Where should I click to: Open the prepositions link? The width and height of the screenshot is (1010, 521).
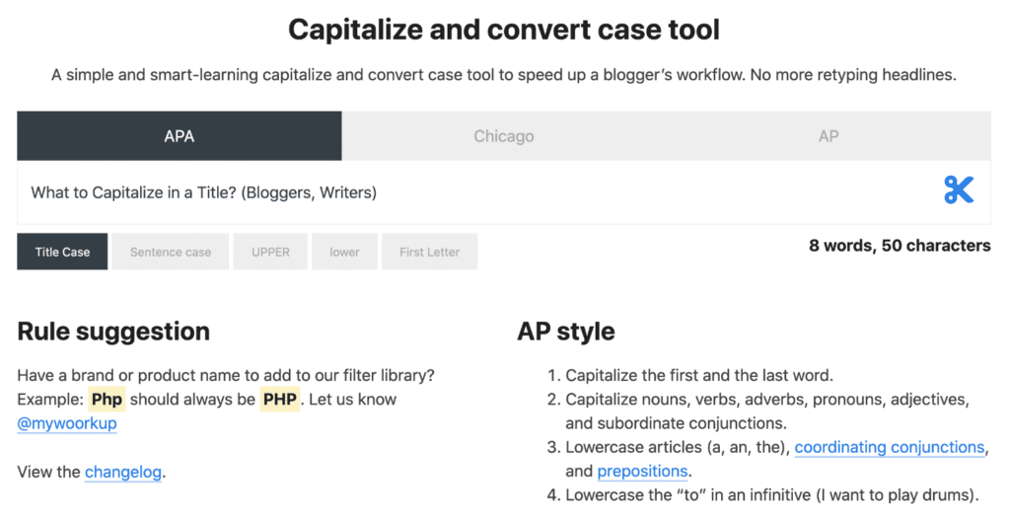click(642, 472)
